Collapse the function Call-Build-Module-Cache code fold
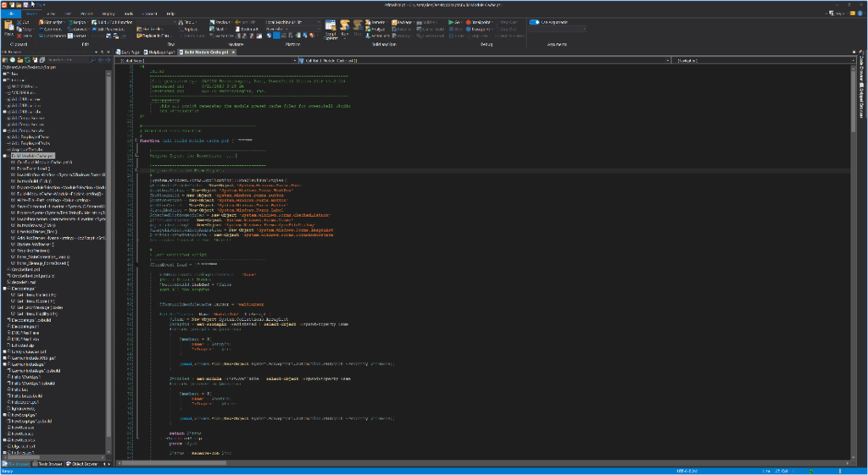This screenshot has height=475, width=868. click(136, 141)
